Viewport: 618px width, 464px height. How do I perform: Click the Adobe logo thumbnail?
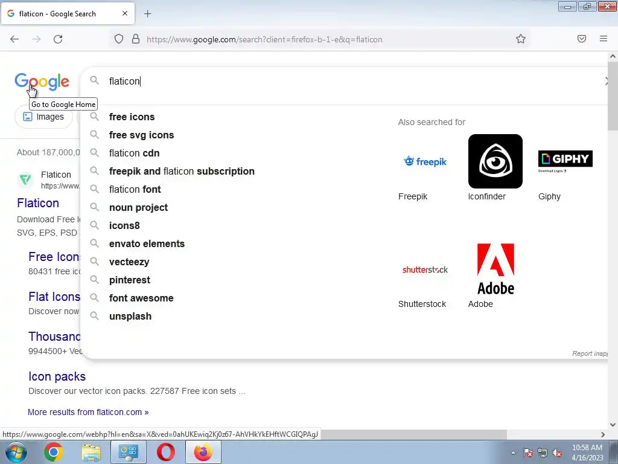495,269
